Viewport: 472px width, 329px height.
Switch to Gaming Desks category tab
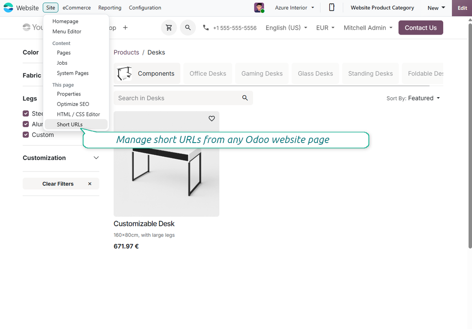[x=262, y=74]
